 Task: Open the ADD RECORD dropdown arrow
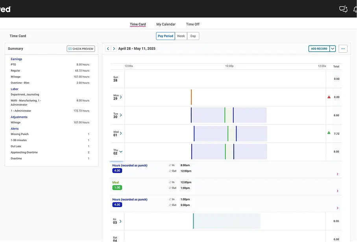coord(333,48)
